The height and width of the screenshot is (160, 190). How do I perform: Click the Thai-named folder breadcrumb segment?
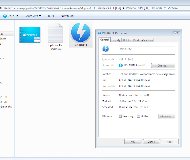pos(54,8)
